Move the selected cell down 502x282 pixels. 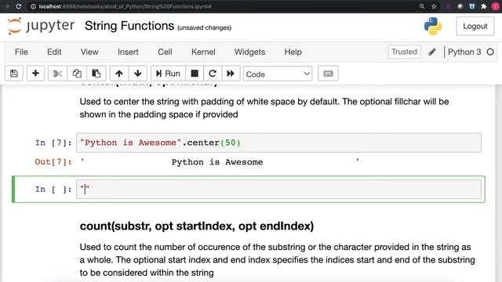138,74
